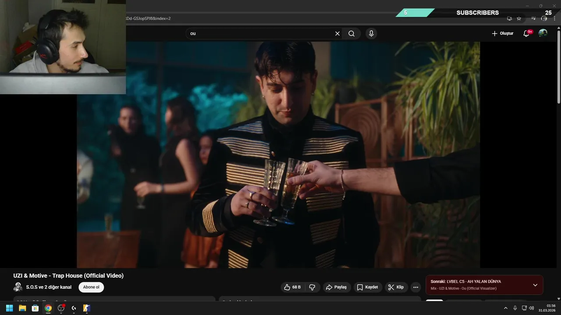Open S.O.S channel avatar
Viewport: 561px width, 315px height.
[x=18, y=287]
